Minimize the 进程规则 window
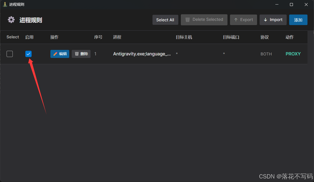 (x=277, y=5)
